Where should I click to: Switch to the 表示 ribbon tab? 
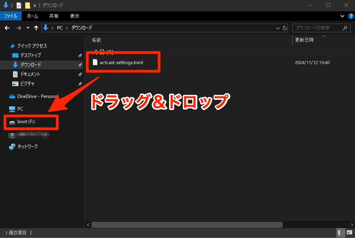click(x=75, y=16)
